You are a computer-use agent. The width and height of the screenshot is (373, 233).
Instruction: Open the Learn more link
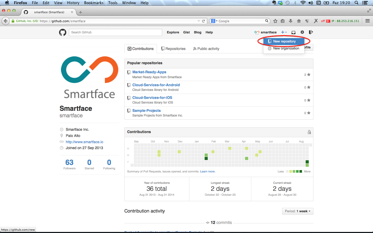(x=207, y=171)
